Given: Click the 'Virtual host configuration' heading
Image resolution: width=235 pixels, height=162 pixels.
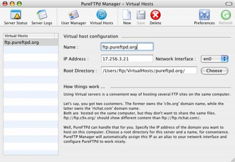Looking at the screenshot, I should (x=91, y=36).
